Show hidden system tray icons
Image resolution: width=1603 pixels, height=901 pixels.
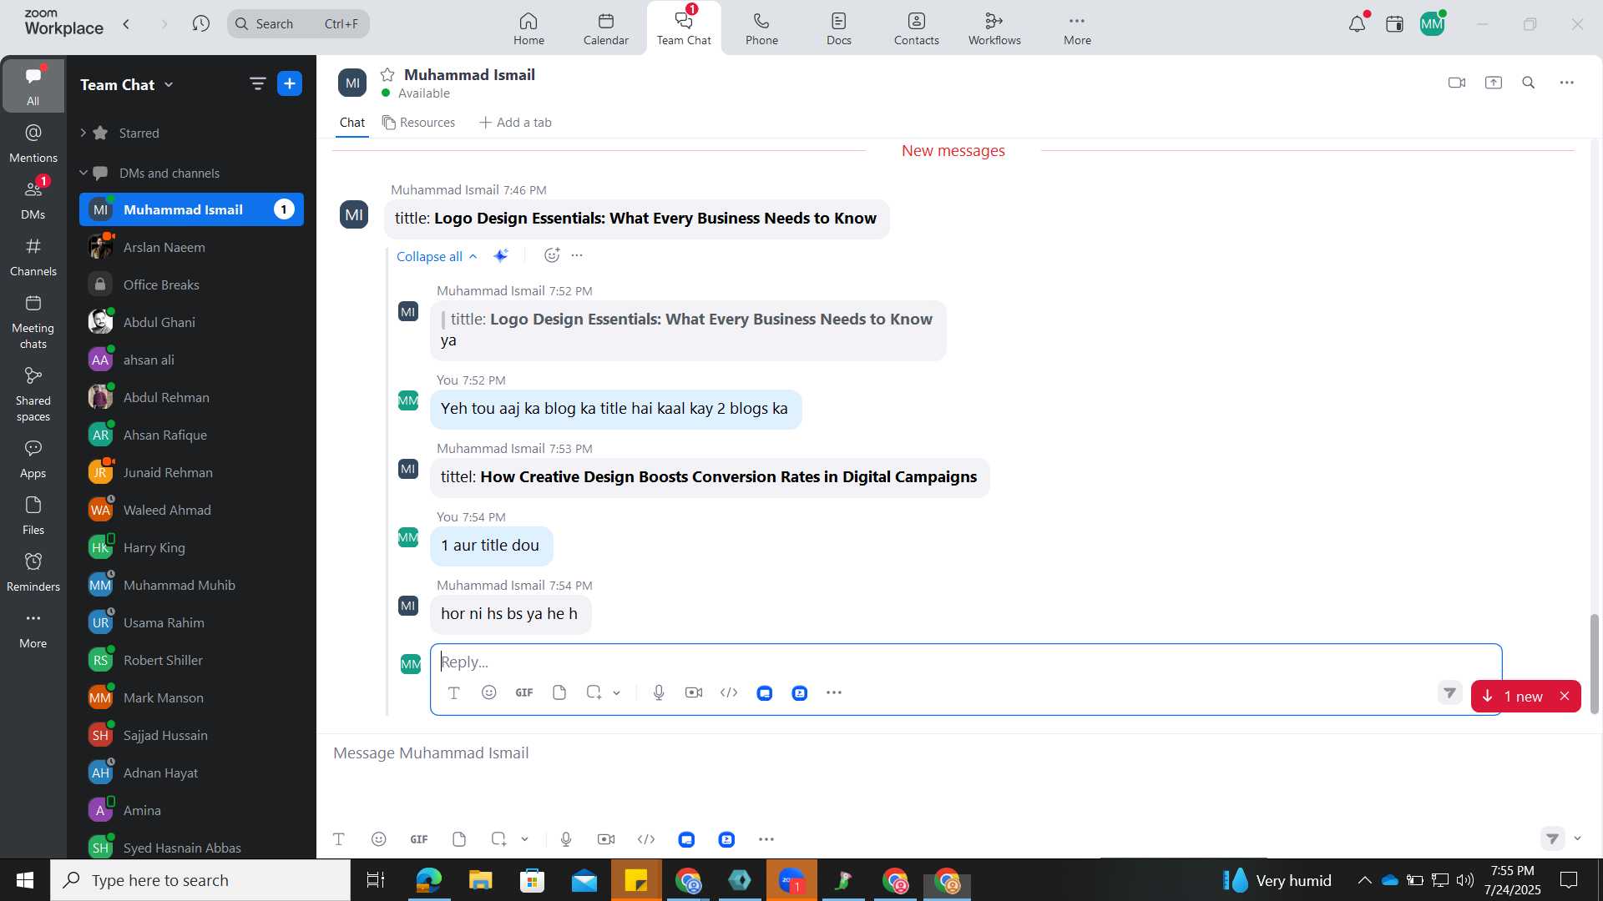point(1364,880)
